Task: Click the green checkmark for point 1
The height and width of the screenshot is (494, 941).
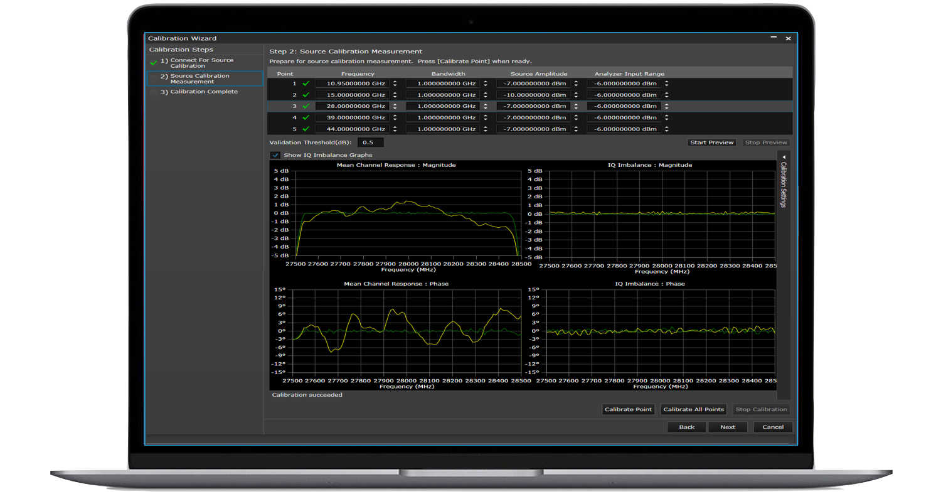Action: click(x=306, y=83)
